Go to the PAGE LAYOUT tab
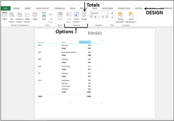Image resolution: width=174 pixels, height=121 pixels. [44, 8]
